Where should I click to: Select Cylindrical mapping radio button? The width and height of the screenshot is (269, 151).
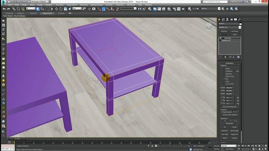(x=224, y=71)
